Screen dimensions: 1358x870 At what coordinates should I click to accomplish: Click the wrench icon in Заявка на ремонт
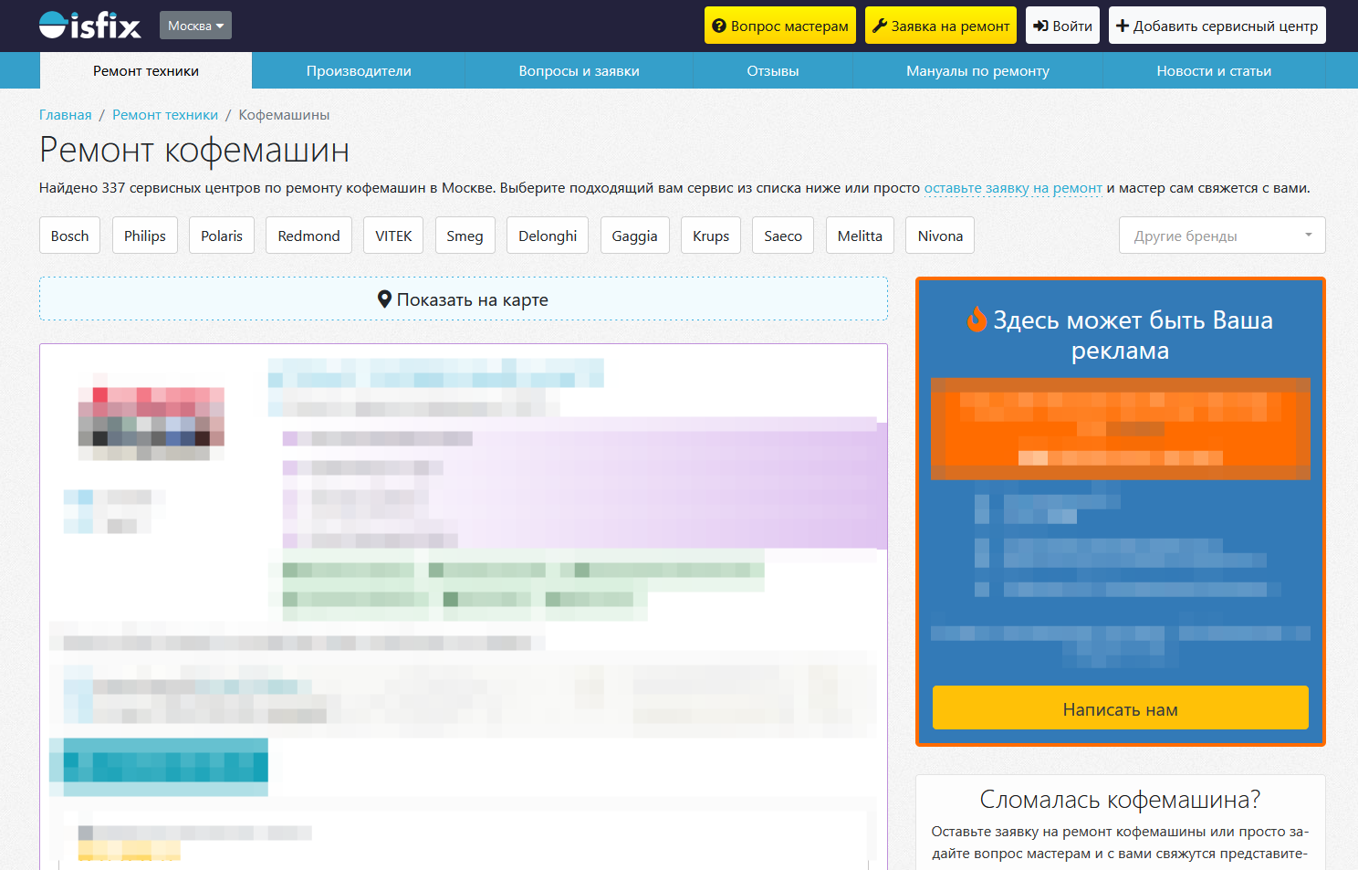coord(880,26)
